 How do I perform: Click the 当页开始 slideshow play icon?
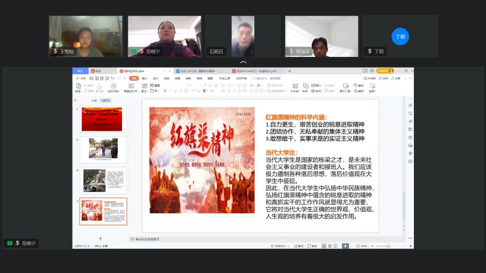[113, 86]
